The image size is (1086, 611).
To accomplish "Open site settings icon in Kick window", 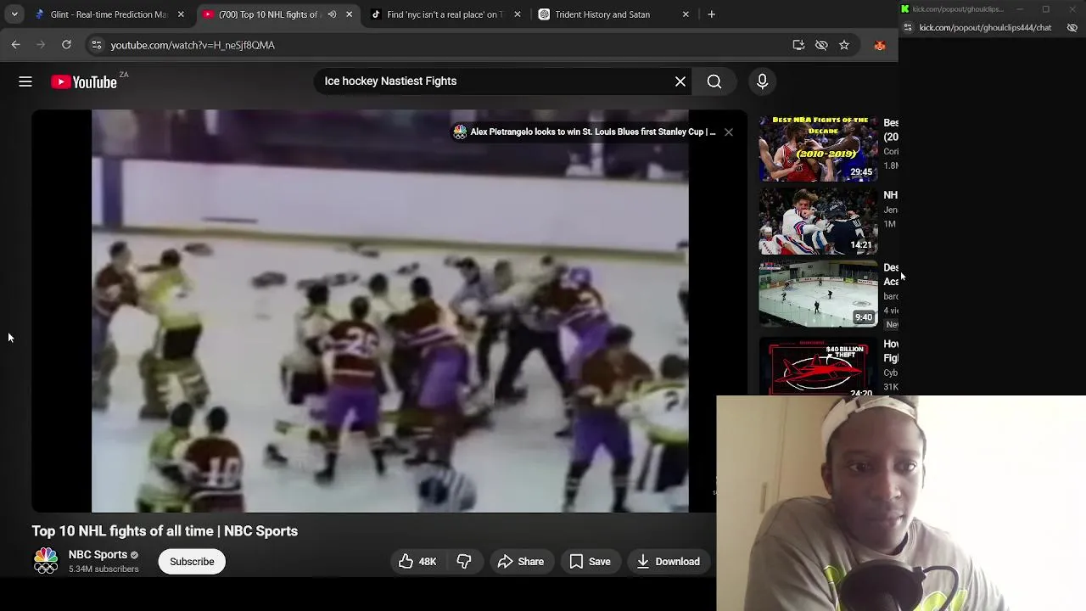I will [908, 27].
